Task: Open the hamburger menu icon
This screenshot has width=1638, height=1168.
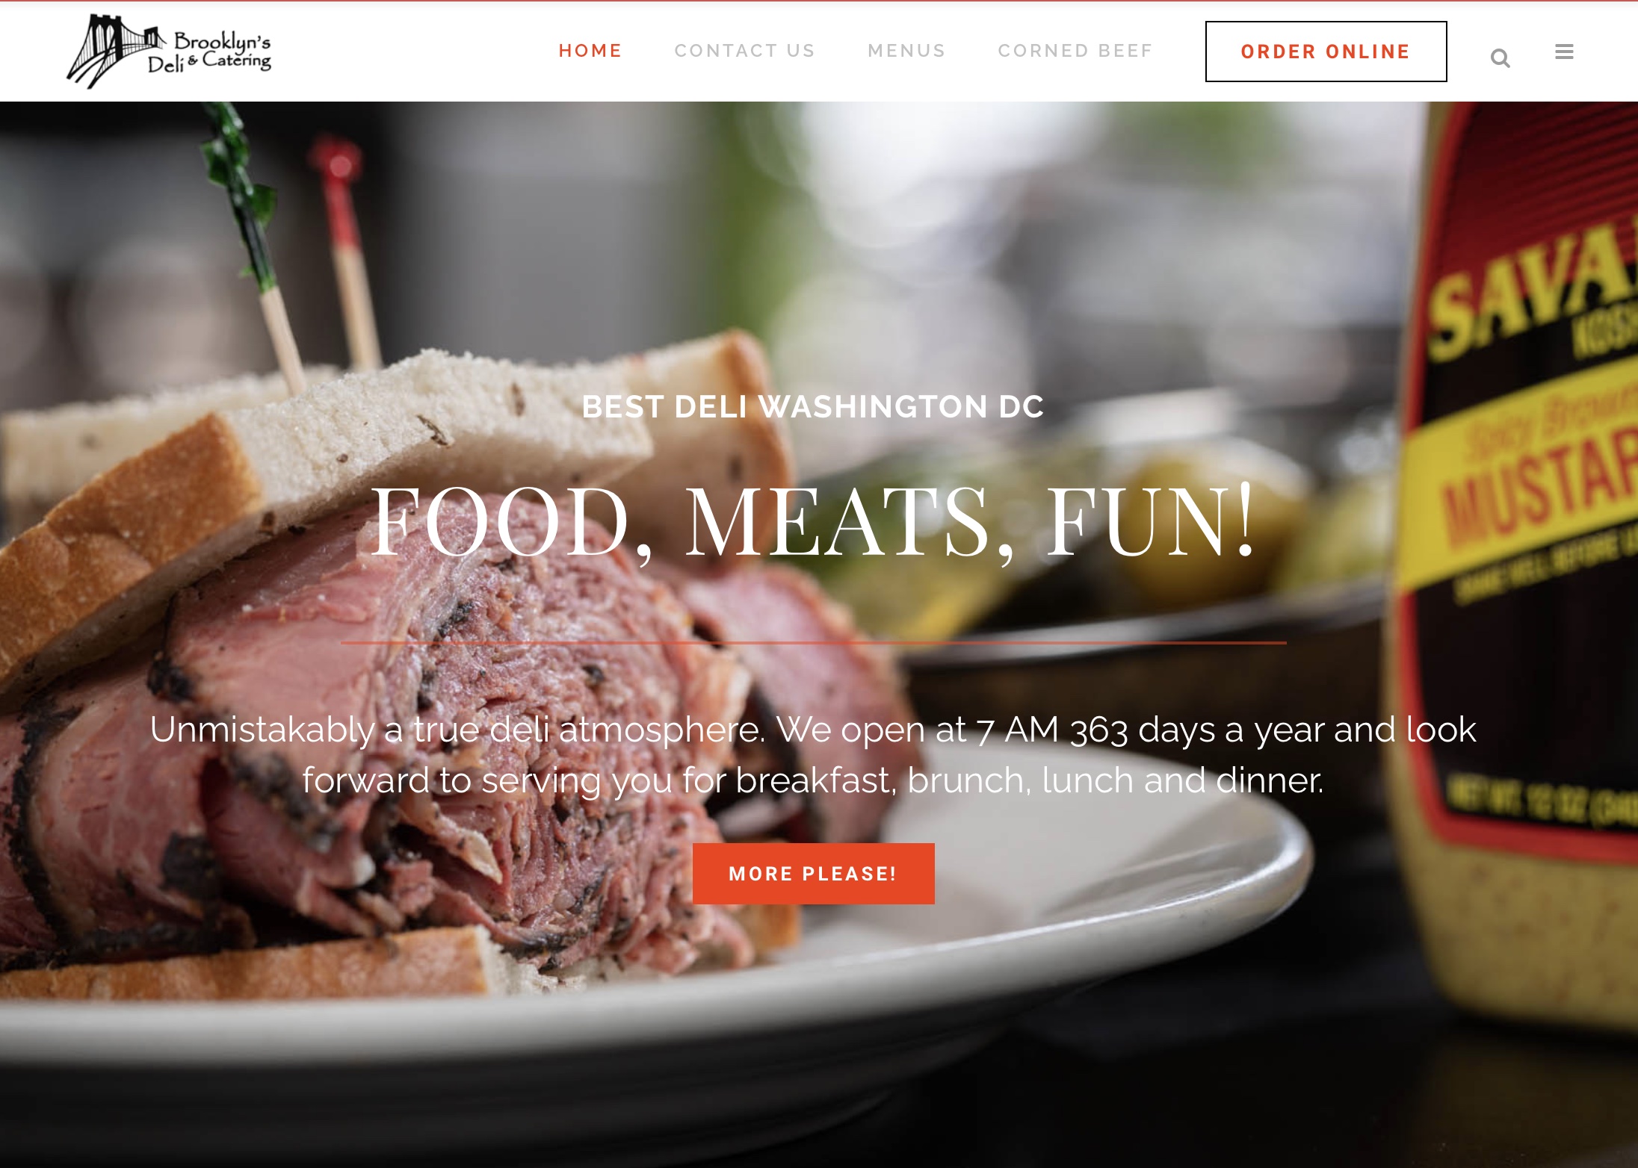Action: [x=1564, y=52]
